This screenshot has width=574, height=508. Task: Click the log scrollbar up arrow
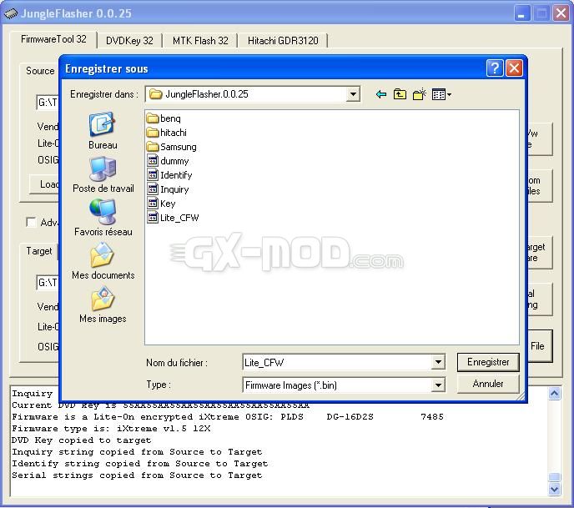pos(555,394)
